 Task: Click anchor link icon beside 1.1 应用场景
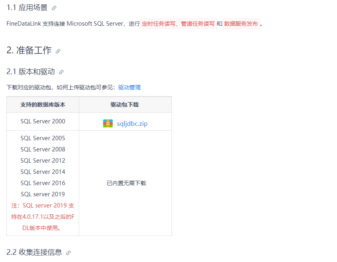(54, 8)
